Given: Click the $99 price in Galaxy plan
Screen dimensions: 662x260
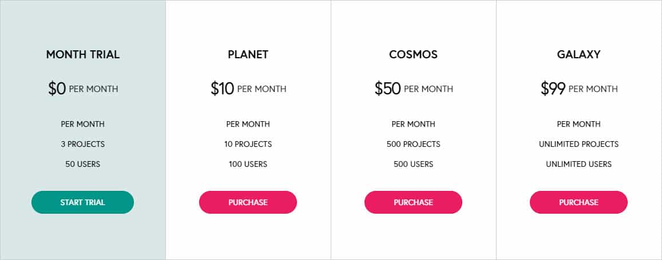Looking at the screenshot, I should point(553,89).
